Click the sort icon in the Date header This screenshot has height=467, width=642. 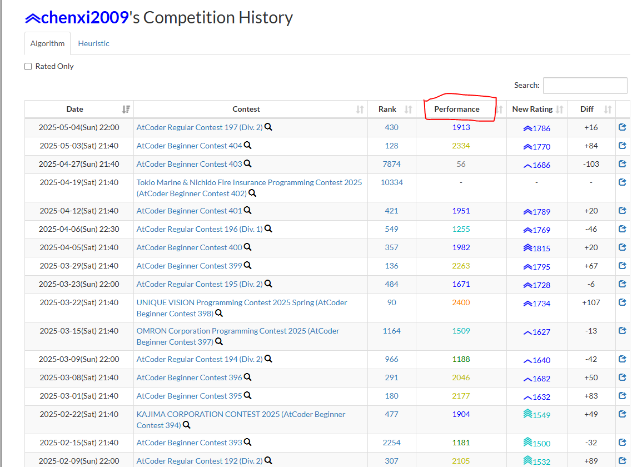click(x=126, y=110)
